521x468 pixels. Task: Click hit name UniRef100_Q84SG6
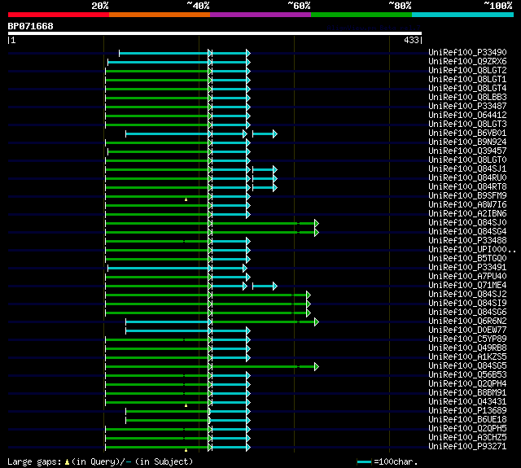[x=467, y=313]
